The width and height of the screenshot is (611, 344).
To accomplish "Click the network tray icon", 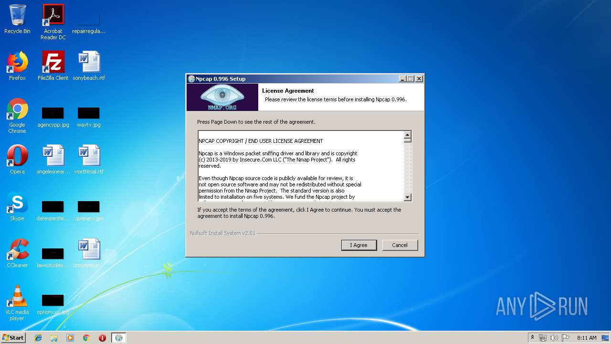I will click(543, 338).
